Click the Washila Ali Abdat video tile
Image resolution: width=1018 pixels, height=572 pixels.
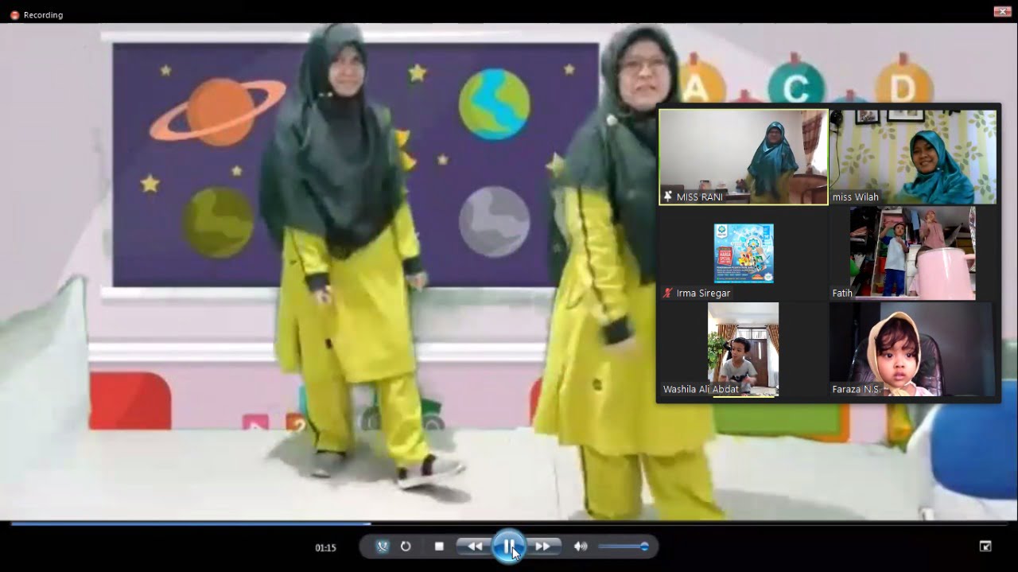(743, 348)
